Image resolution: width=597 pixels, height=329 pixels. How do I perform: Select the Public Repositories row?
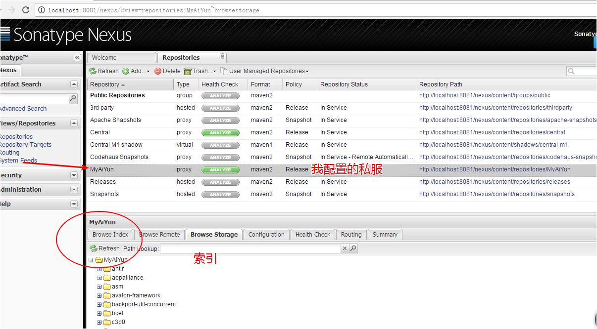[x=342, y=95]
